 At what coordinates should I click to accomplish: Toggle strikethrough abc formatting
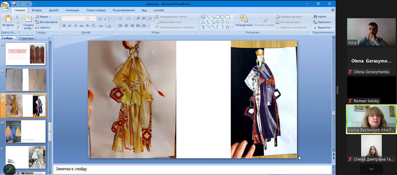click(82, 26)
